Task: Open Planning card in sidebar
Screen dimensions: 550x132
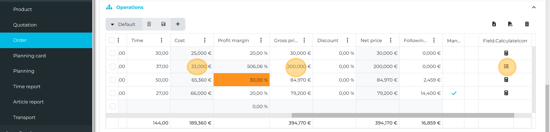Action: click(29, 56)
